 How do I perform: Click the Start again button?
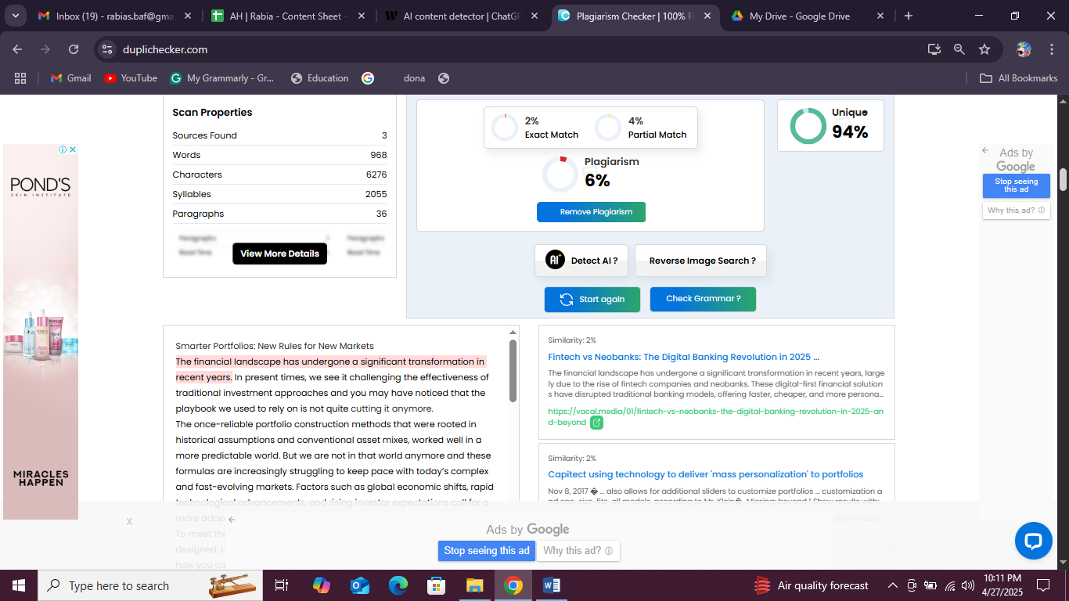pyautogui.click(x=592, y=299)
